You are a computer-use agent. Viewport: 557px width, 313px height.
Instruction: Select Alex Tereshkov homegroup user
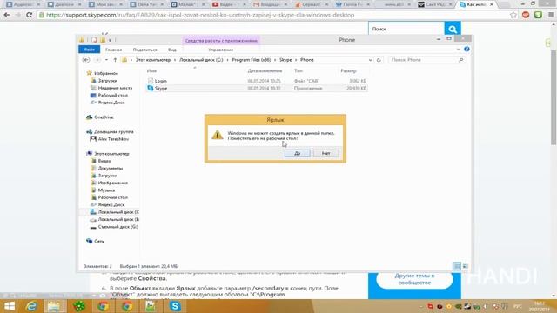coord(113,139)
